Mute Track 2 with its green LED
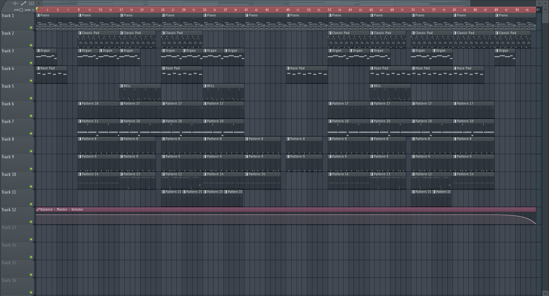Screen dimensions: 549x296 (31, 45)
